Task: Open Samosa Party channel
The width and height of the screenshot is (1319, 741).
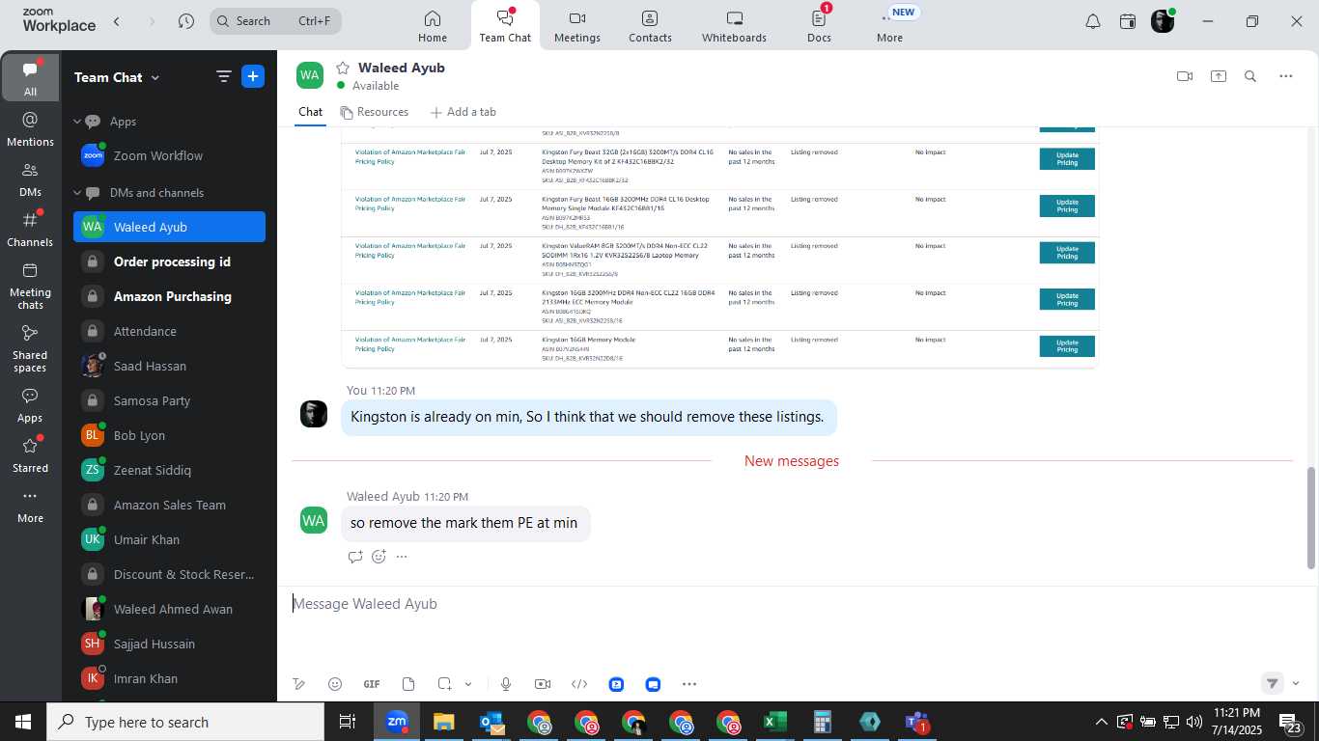Action: pyautogui.click(x=169, y=400)
